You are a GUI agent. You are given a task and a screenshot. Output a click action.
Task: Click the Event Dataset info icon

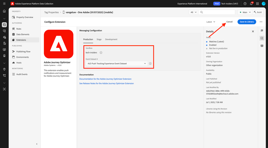tap(150, 63)
